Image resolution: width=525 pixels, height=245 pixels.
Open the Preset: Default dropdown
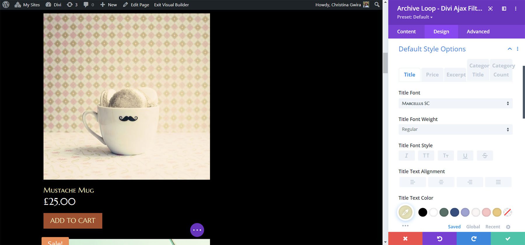(415, 17)
